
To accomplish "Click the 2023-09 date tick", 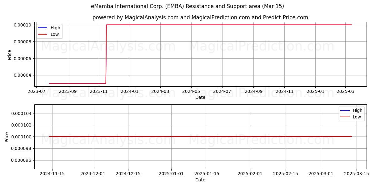I will point(68,91).
